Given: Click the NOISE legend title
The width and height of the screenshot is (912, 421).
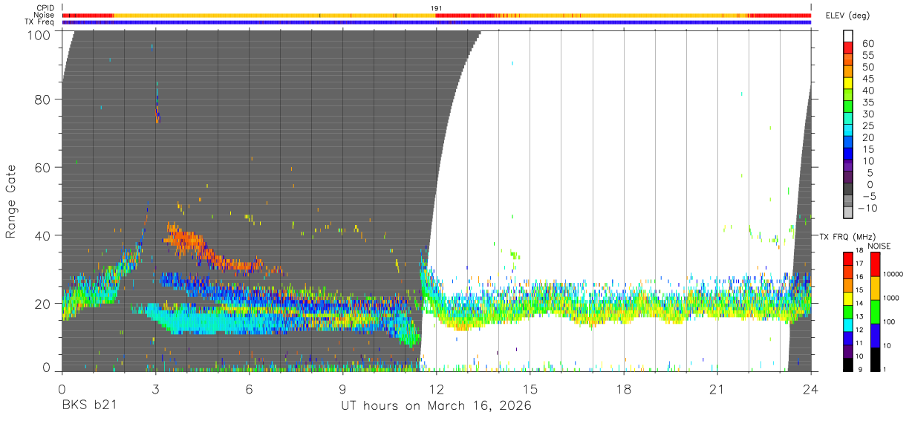Looking at the screenshot, I should coord(879,246).
